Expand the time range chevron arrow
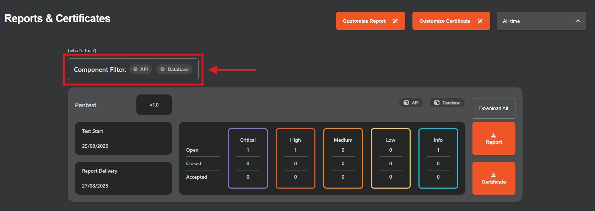The height and width of the screenshot is (211, 595). coord(578,21)
